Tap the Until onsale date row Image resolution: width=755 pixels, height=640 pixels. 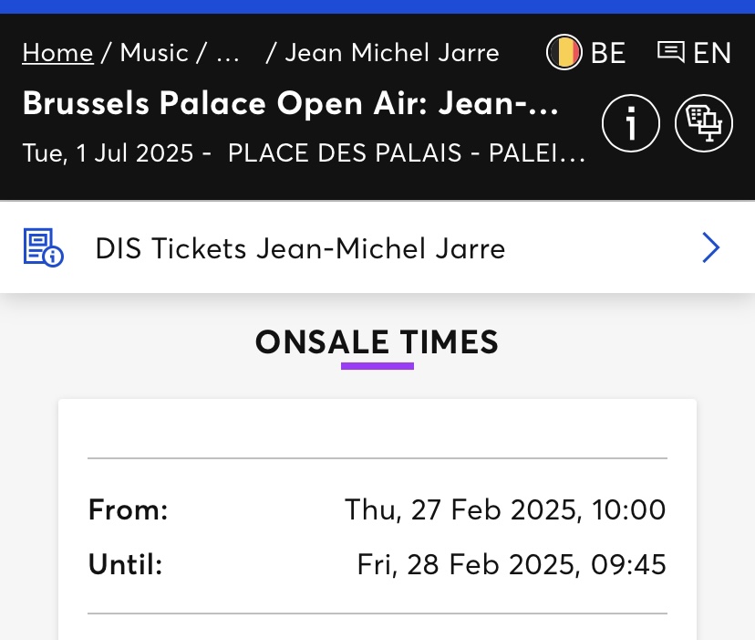(x=377, y=564)
